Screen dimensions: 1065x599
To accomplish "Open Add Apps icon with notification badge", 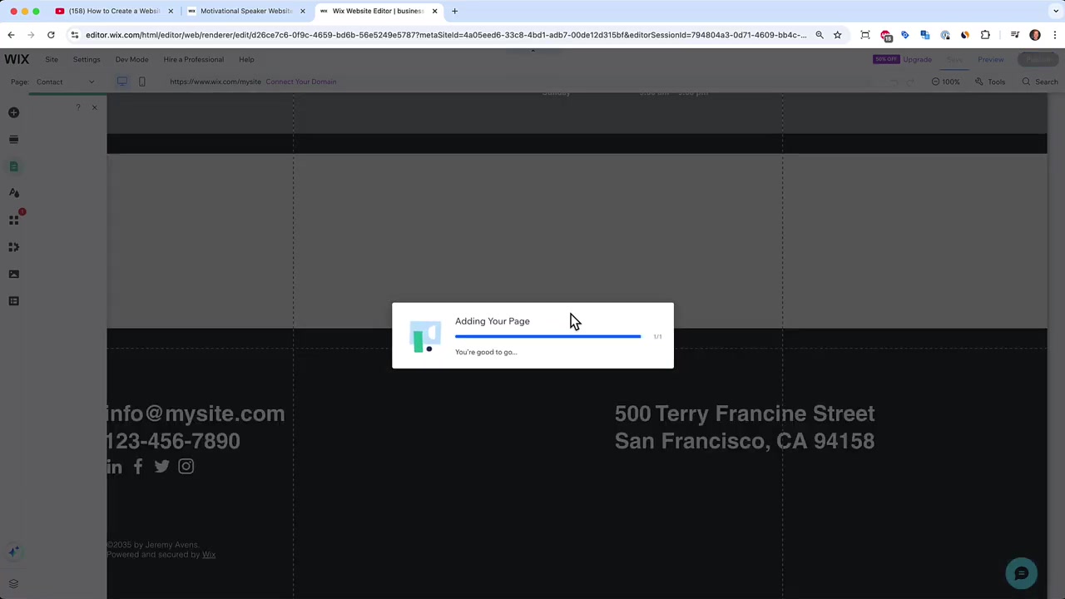I will tap(14, 220).
